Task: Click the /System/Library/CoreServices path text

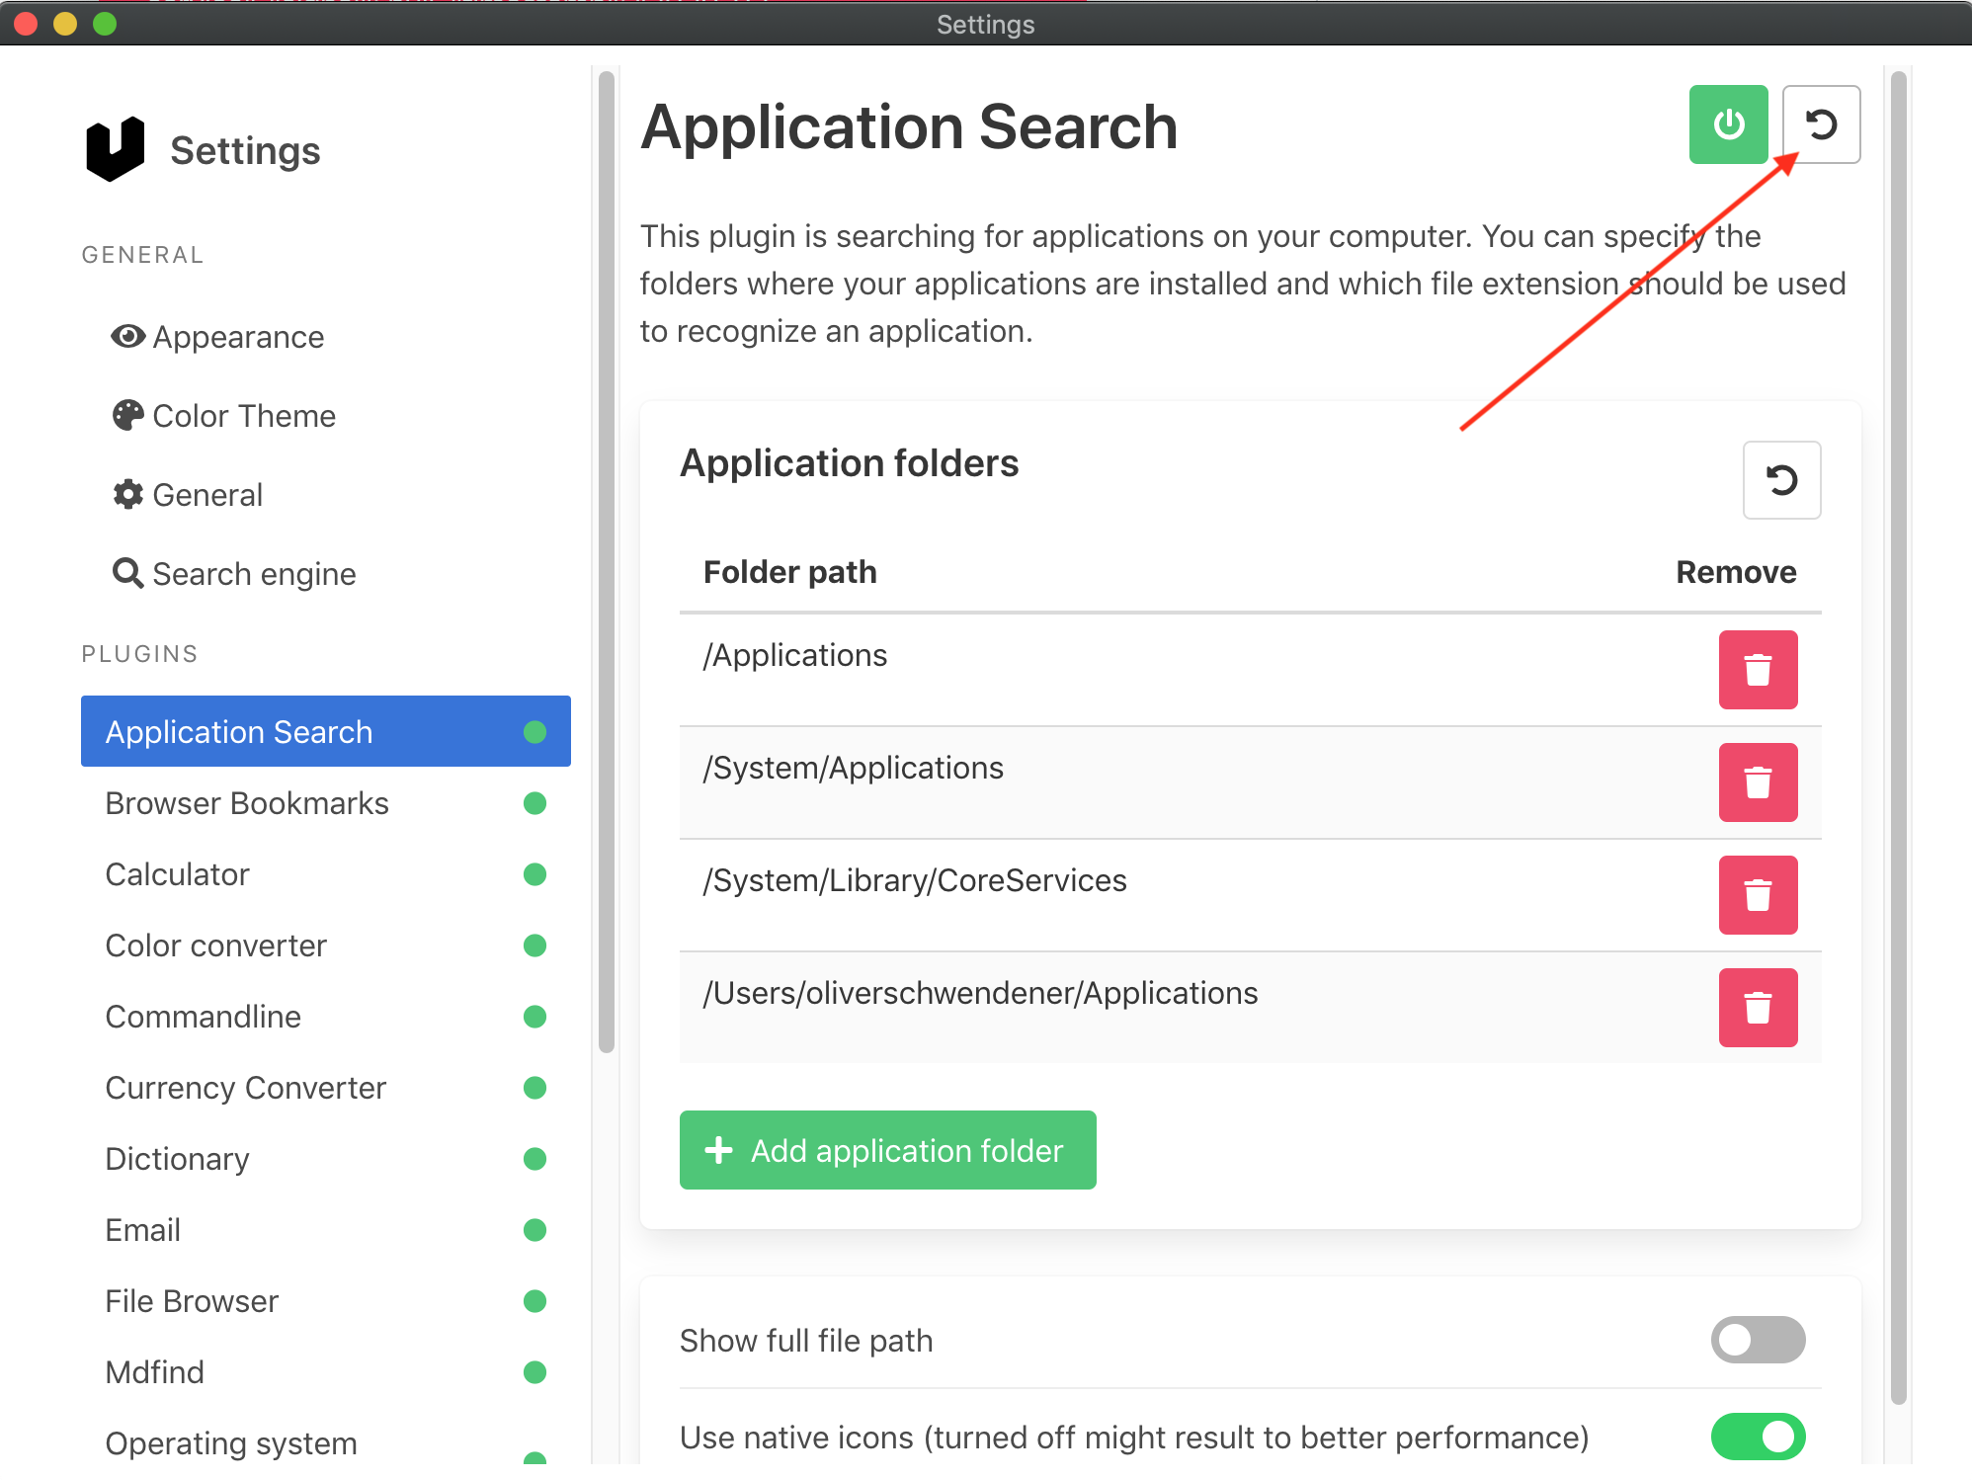Action: point(915,881)
